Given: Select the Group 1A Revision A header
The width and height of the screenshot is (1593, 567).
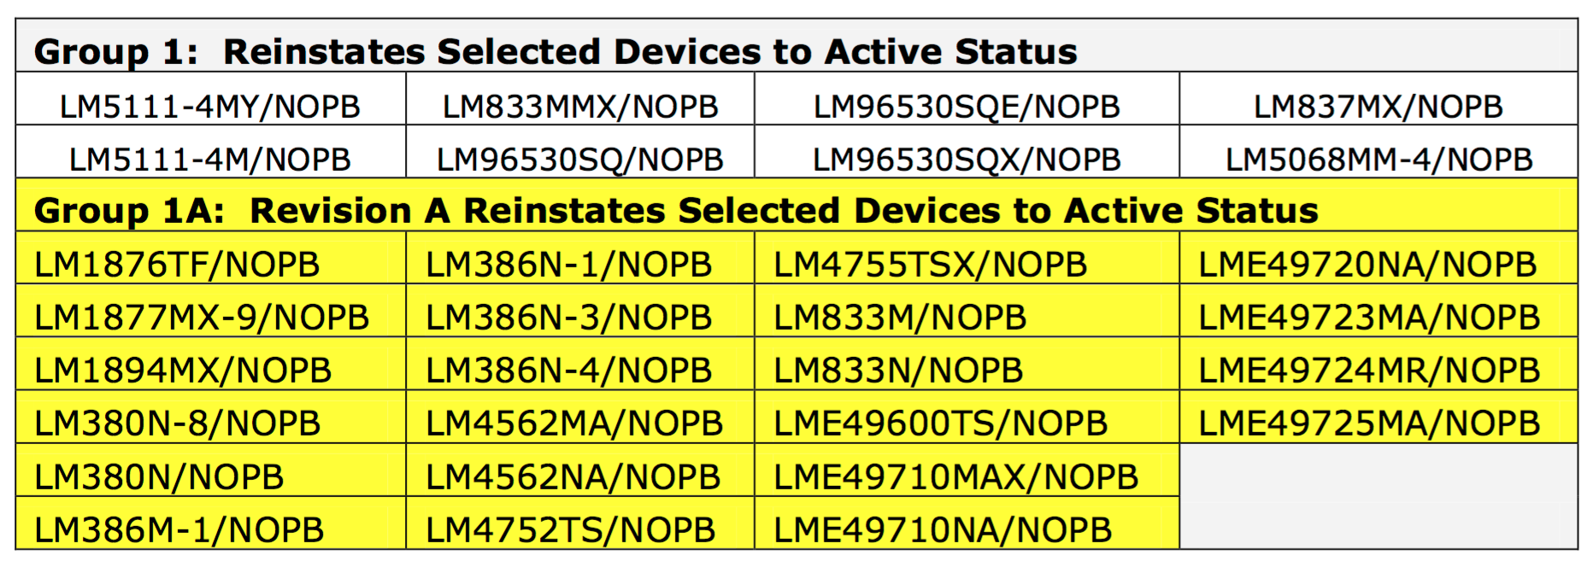Looking at the screenshot, I should [796, 205].
